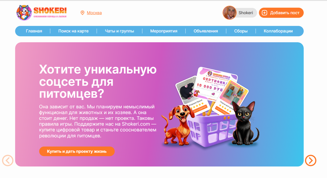The height and width of the screenshot is (178, 327).
Task: Open the Москва city selector link
Action: pyautogui.click(x=94, y=13)
